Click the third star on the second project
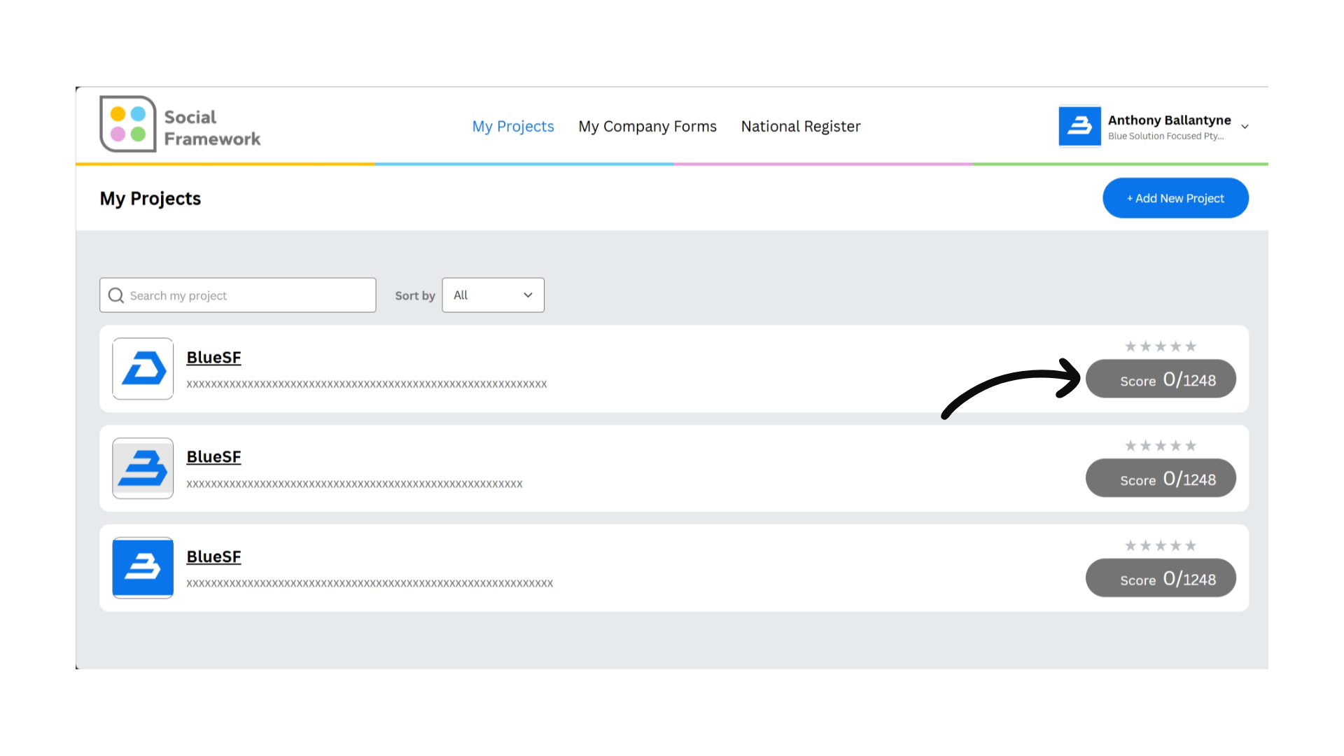1344x756 pixels. (x=1161, y=446)
